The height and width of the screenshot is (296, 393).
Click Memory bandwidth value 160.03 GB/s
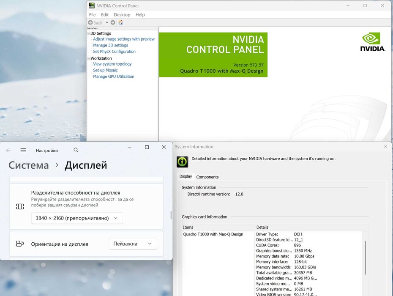(305, 267)
